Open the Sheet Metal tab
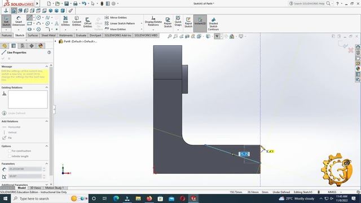The height and width of the screenshot is (203, 361). tap(49, 36)
